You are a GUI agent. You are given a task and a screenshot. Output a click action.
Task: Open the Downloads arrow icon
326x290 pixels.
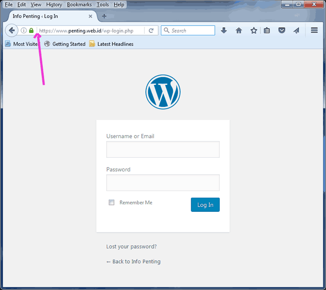pos(224,30)
